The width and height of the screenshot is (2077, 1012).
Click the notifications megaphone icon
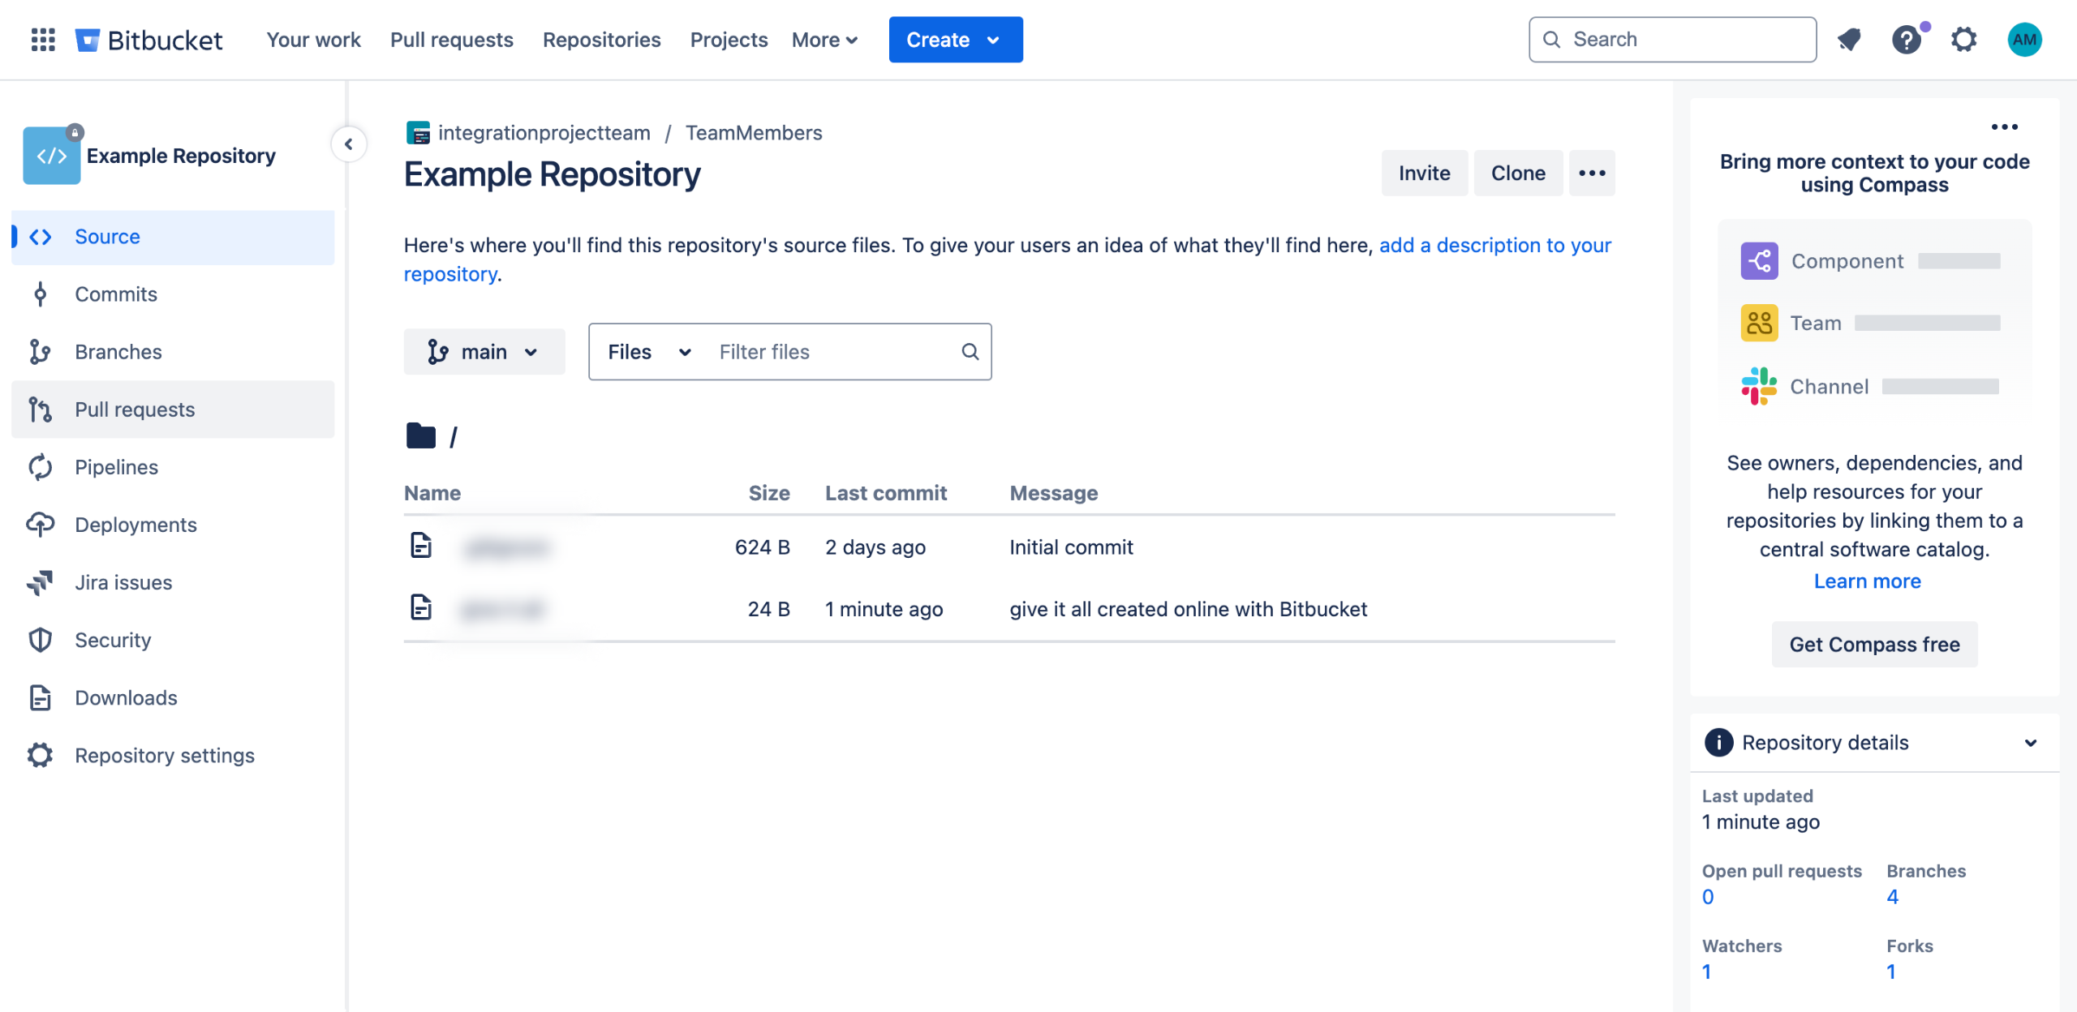[1849, 39]
